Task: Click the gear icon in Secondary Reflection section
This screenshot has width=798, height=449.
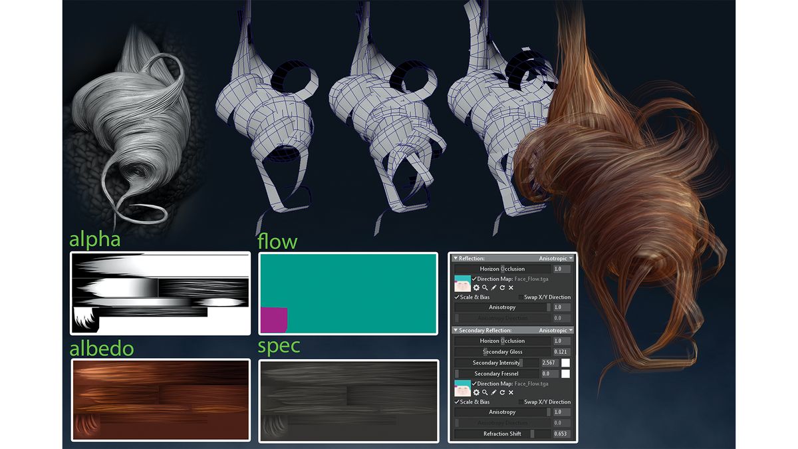Action: tap(476, 392)
